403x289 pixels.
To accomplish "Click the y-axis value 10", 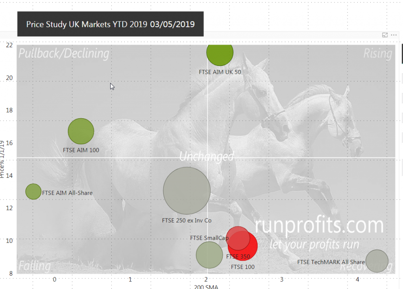I will (9, 241).
